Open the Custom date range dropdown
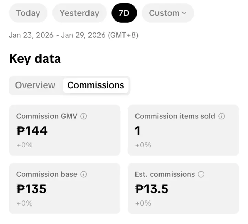Image resolution: width=248 pixels, height=224 pixels. 168,13
